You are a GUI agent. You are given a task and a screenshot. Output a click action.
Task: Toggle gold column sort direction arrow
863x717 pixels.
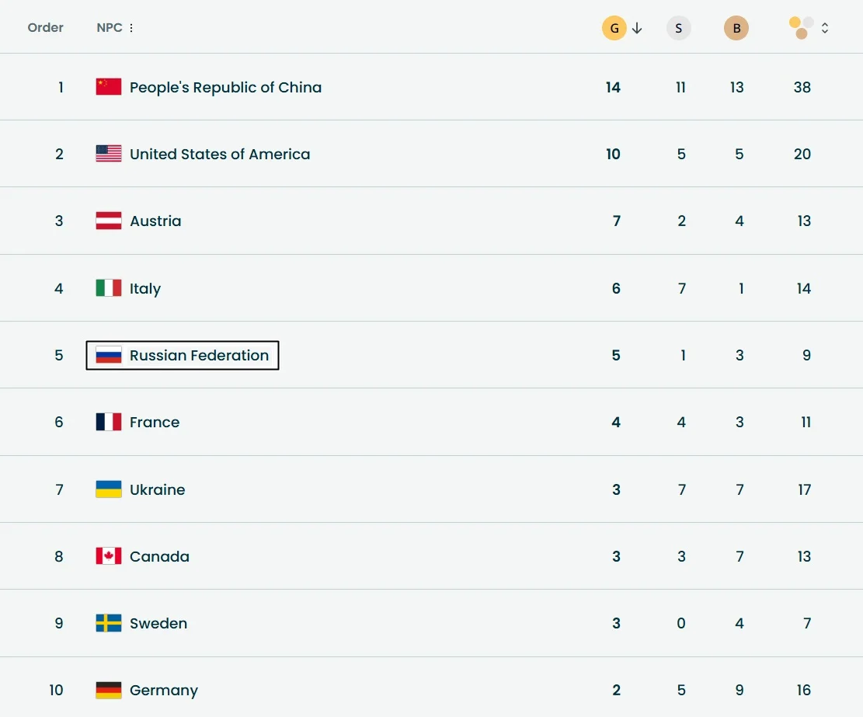click(637, 29)
